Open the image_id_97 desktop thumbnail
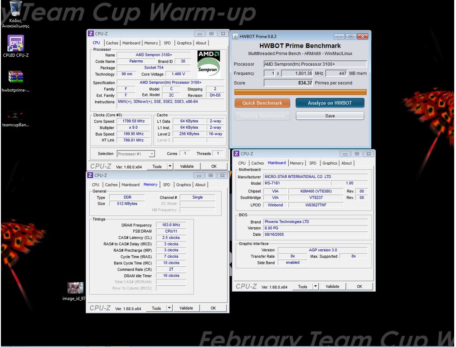Image resolution: width=456 pixels, height=347 pixels. point(75,291)
